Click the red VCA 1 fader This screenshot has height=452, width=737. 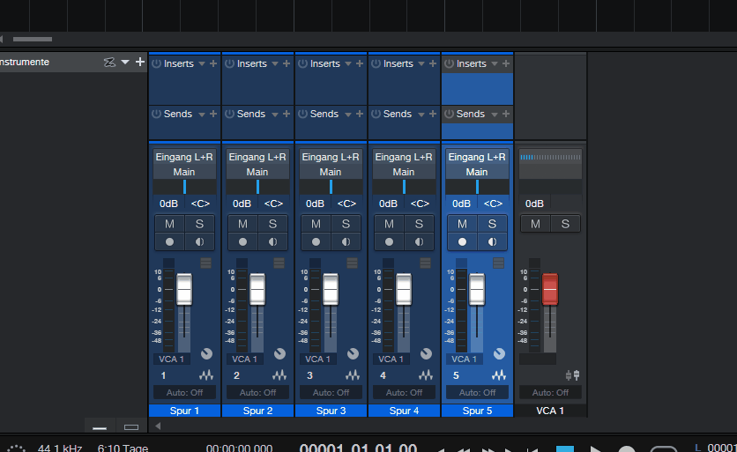[x=550, y=289]
